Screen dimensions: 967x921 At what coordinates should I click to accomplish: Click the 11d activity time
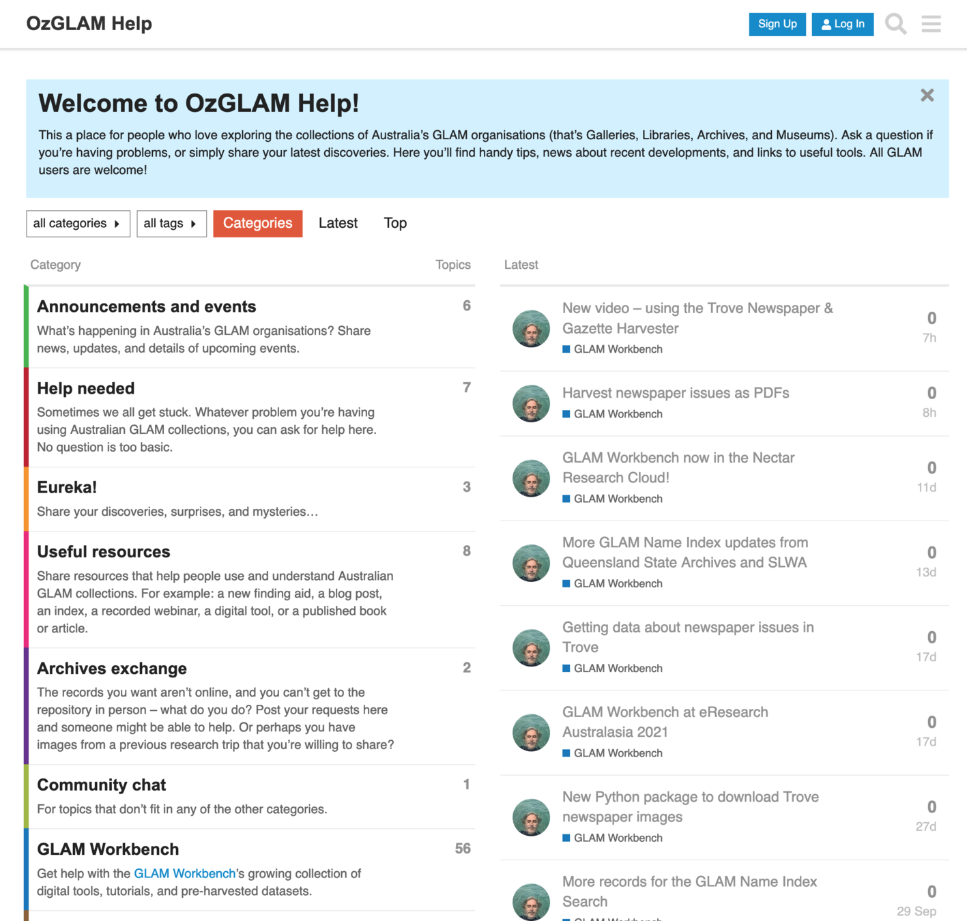tap(926, 487)
